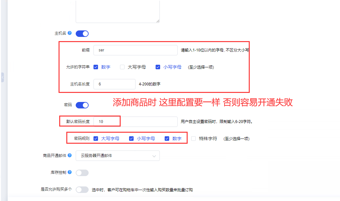The width and height of the screenshot is (340, 201).
Task: Toggle the 密码 switch off
Action: click(82, 105)
